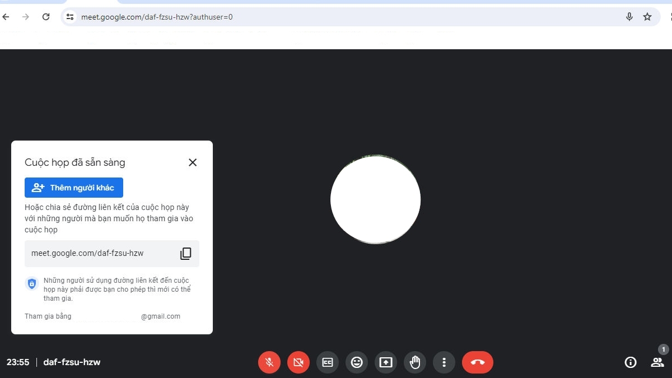Image resolution: width=672 pixels, height=378 pixels.
Task: Open the three-dot more options menu
Action: (x=444, y=362)
